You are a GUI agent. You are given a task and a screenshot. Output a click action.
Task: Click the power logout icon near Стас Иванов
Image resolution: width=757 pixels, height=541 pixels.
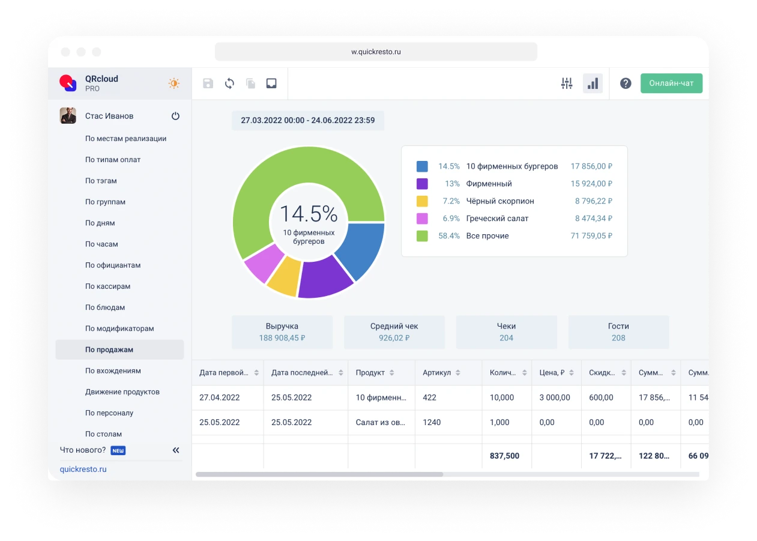pyautogui.click(x=175, y=116)
